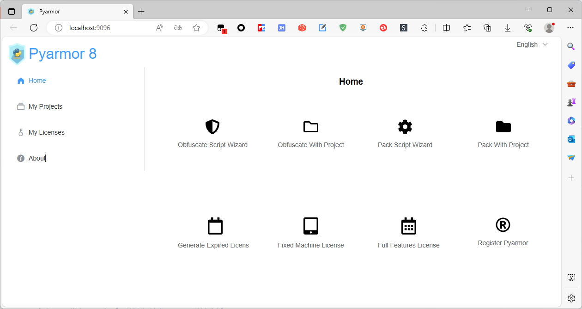The height and width of the screenshot is (309, 582).
Task: Open the downloads icon in toolbar
Action: tap(508, 28)
